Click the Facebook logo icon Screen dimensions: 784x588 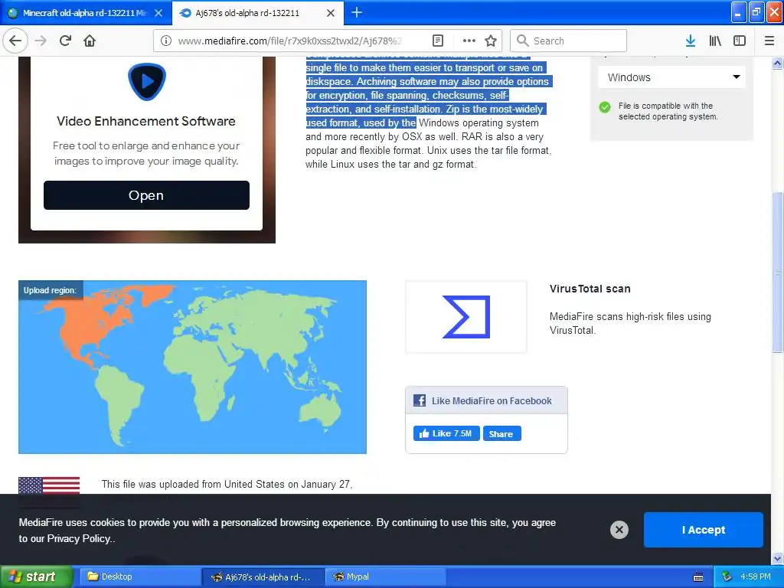pyautogui.click(x=420, y=400)
